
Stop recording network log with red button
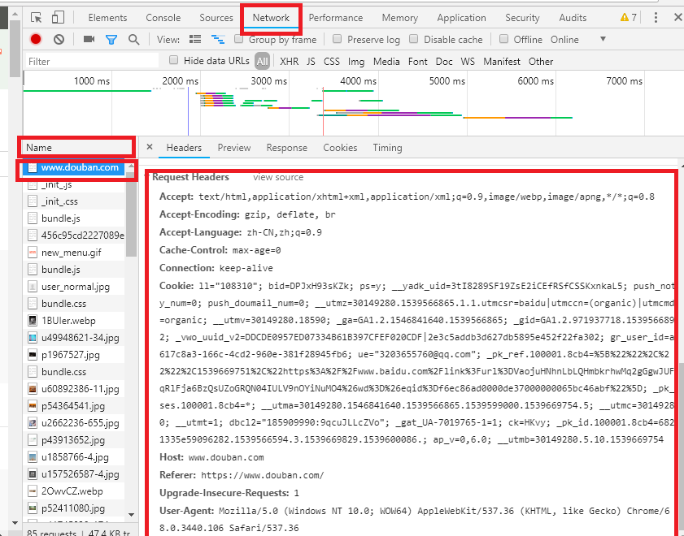(36, 39)
